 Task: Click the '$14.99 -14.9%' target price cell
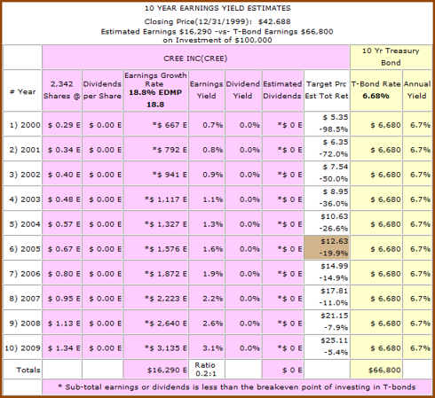(327, 273)
